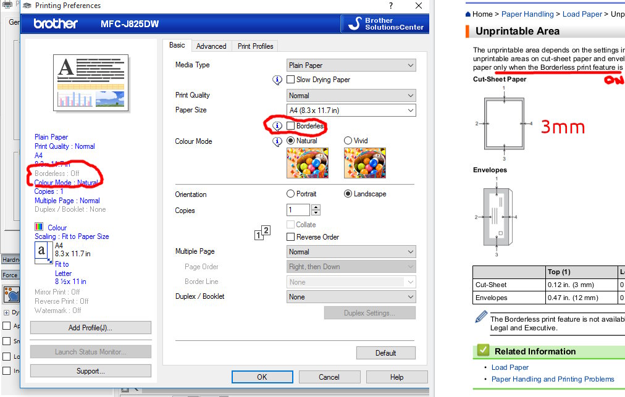Click Launch Status Monitor... button
Screen dimensions: 625x397
tap(91, 352)
